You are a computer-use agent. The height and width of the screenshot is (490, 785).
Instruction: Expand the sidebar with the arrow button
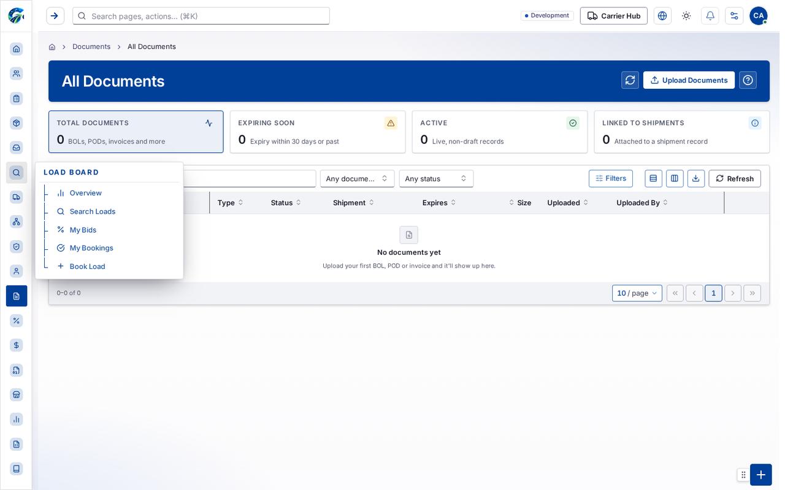pyautogui.click(x=55, y=16)
